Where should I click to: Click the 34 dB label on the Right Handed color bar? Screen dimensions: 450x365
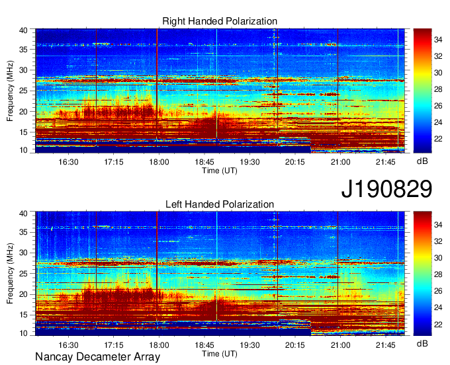click(x=438, y=40)
